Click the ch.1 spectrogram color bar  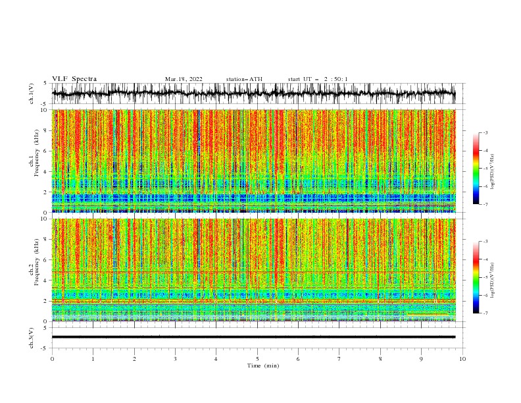click(x=476, y=169)
